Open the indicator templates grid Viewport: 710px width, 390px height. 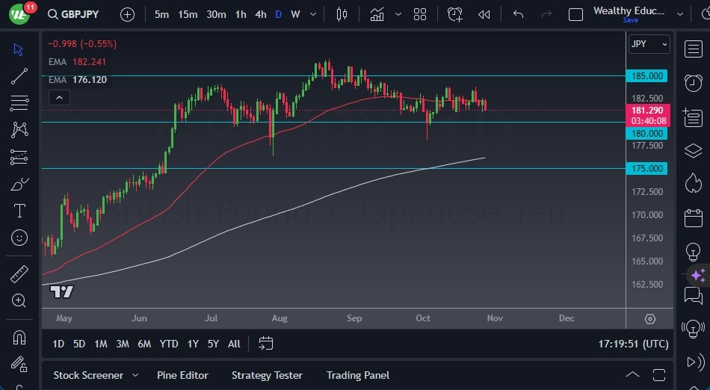point(420,14)
